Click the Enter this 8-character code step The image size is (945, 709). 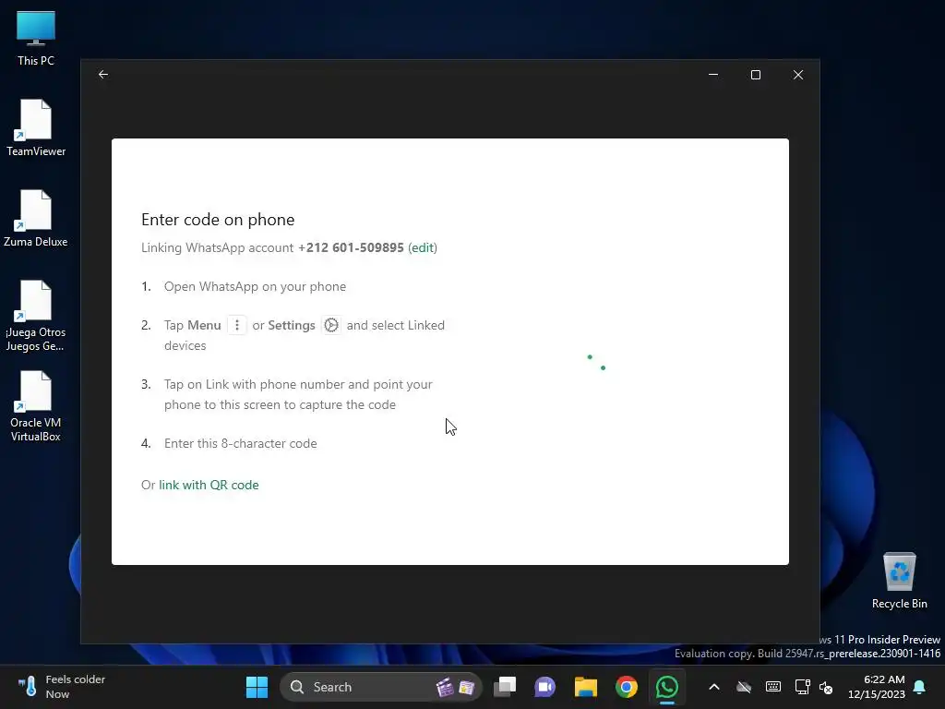(x=241, y=443)
